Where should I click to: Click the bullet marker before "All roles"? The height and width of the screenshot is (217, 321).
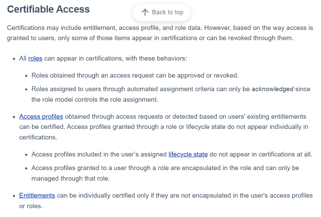pyautogui.click(x=14, y=59)
